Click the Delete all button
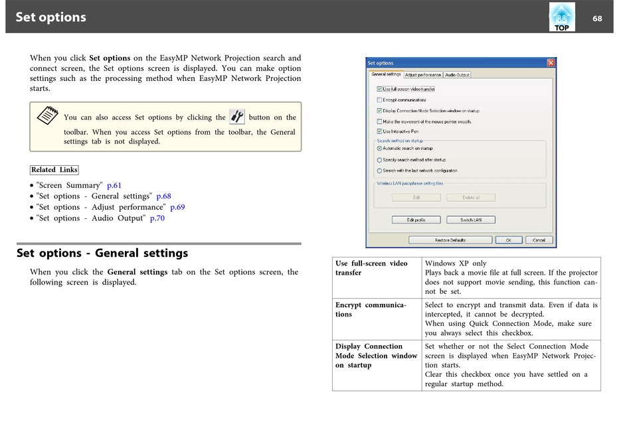The width and height of the screenshot is (631, 438). pos(471,198)
